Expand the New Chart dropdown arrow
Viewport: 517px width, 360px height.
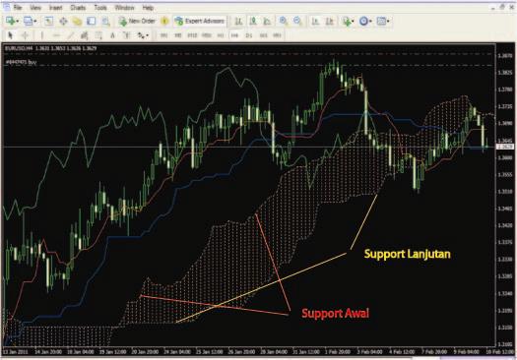[x=17, y=22]
